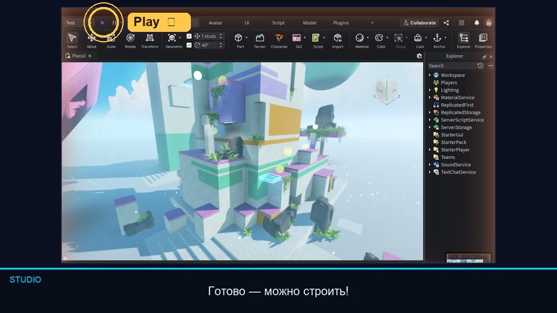Expand the TextChatService node
The width and height of the screenshot is (557, 313).
click(430, 172)
